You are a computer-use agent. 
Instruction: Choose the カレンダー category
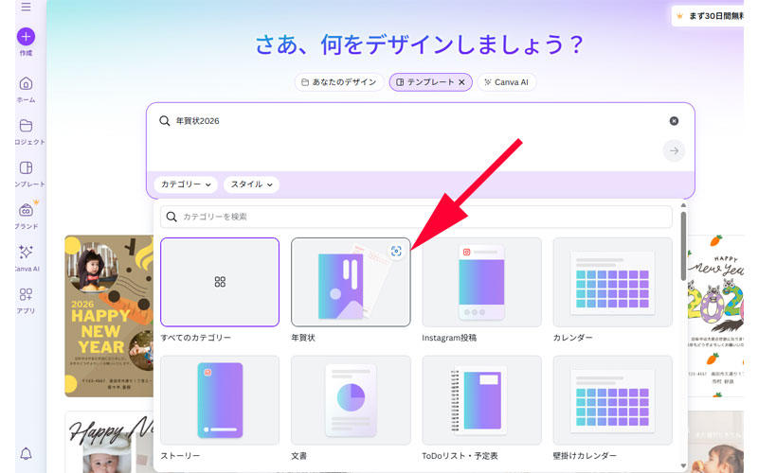coord(612,282)
